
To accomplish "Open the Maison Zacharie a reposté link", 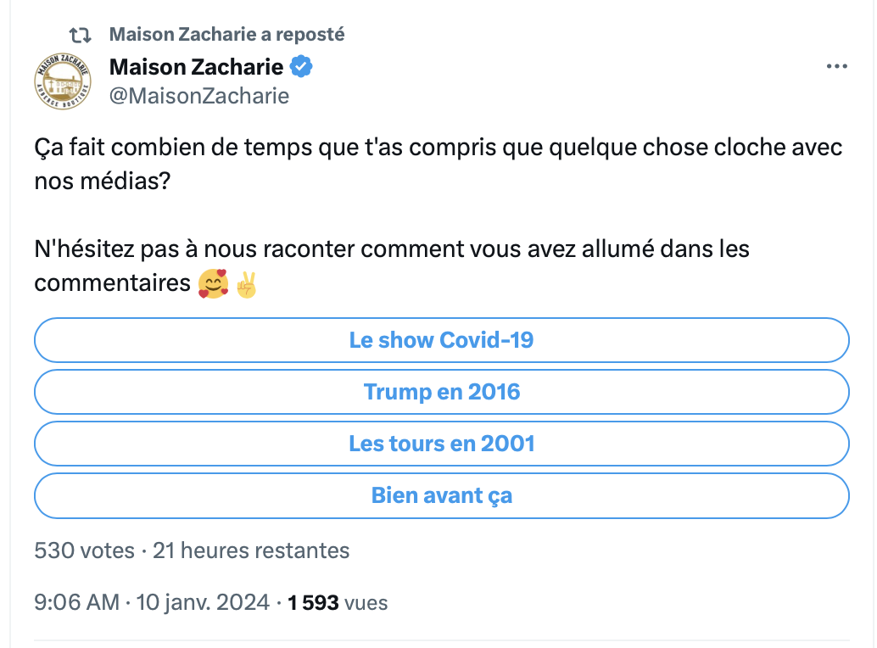I will [x=226, y=35].
